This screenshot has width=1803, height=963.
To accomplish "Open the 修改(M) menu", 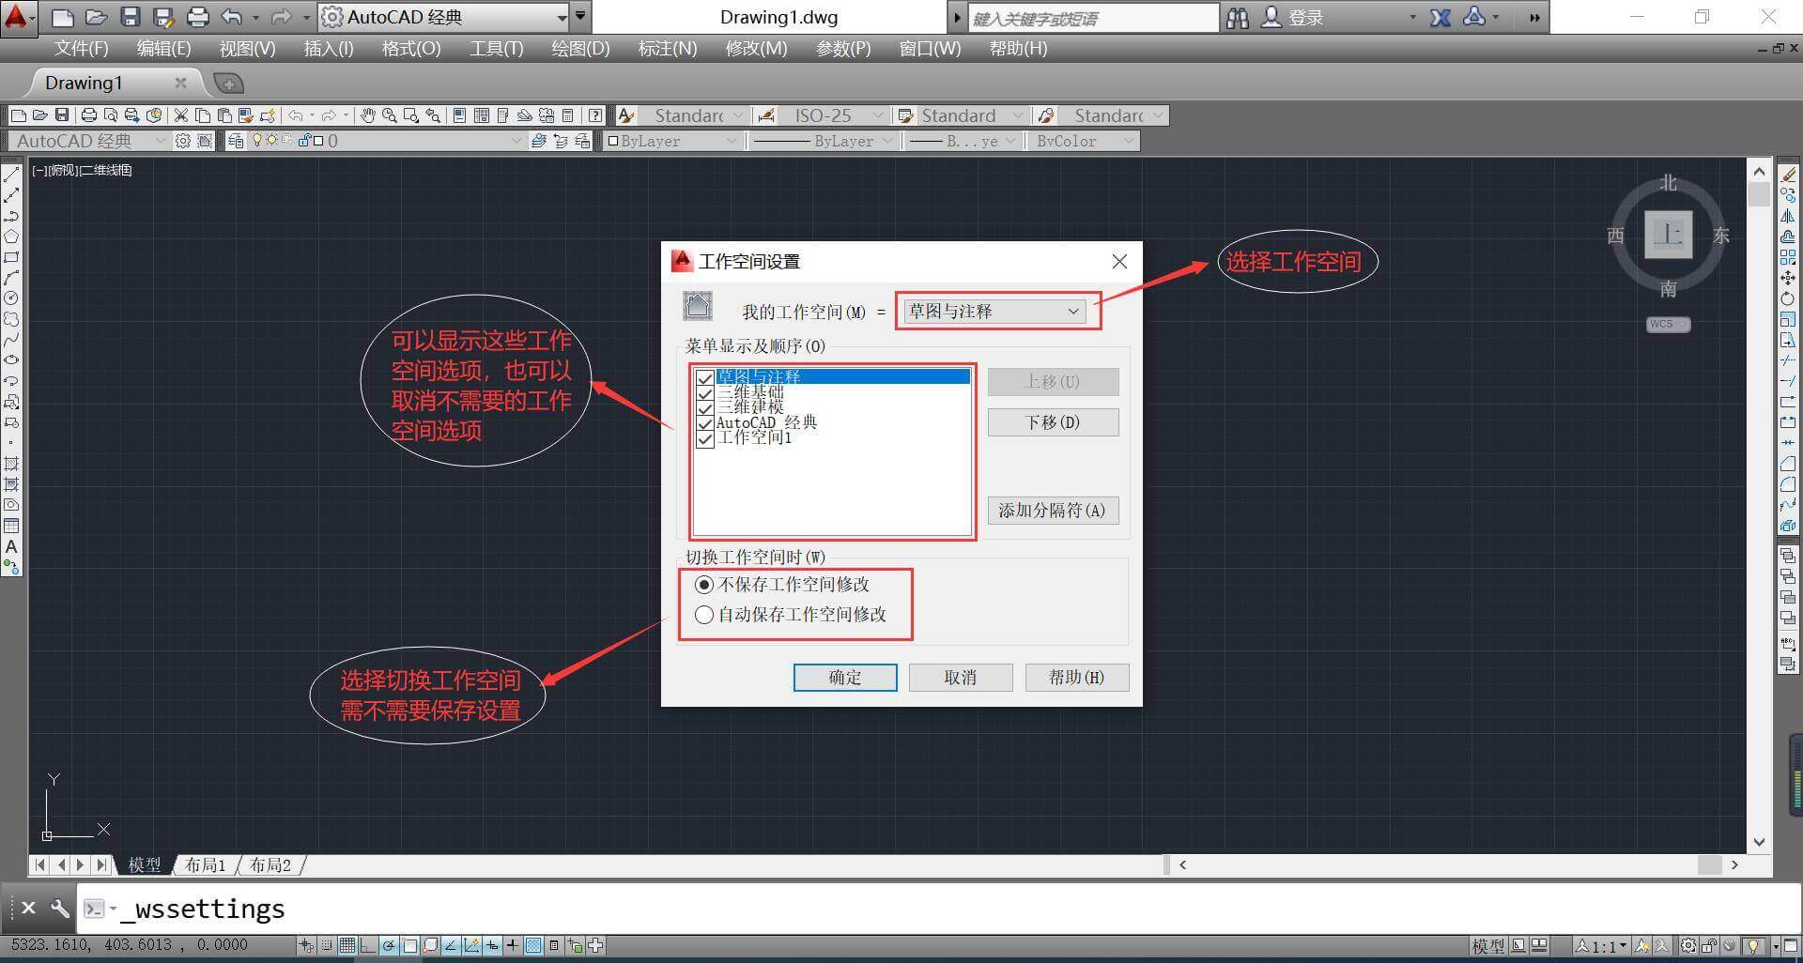I will (x=756, y=49).
